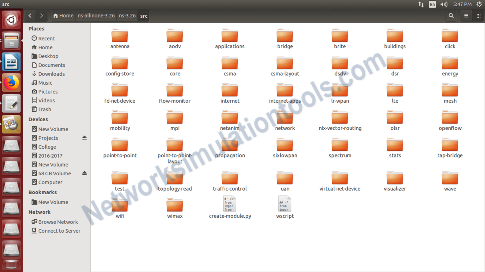Open the point-to-point folder

click(x=120, y=145)
